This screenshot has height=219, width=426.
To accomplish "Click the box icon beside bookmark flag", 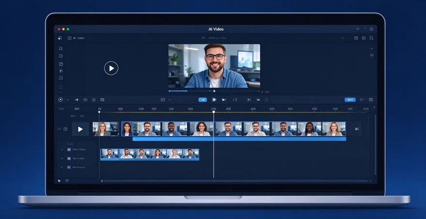I will (x=67, y=181).
